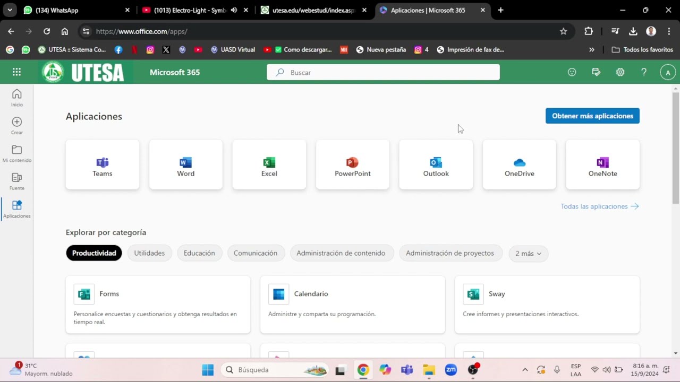This screenshot has width=680, height=382.
Task: Show hidden system tray icons
Action: point(525,370)
